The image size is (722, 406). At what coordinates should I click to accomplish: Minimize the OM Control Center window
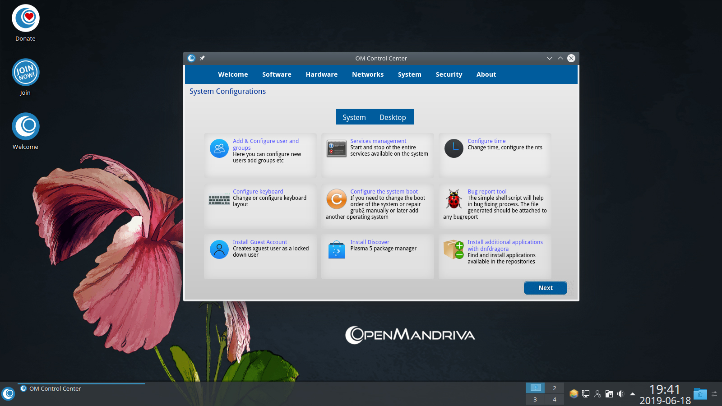point(550,58)
